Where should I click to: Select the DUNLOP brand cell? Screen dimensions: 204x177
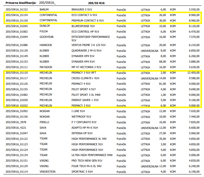click(45, 26)
